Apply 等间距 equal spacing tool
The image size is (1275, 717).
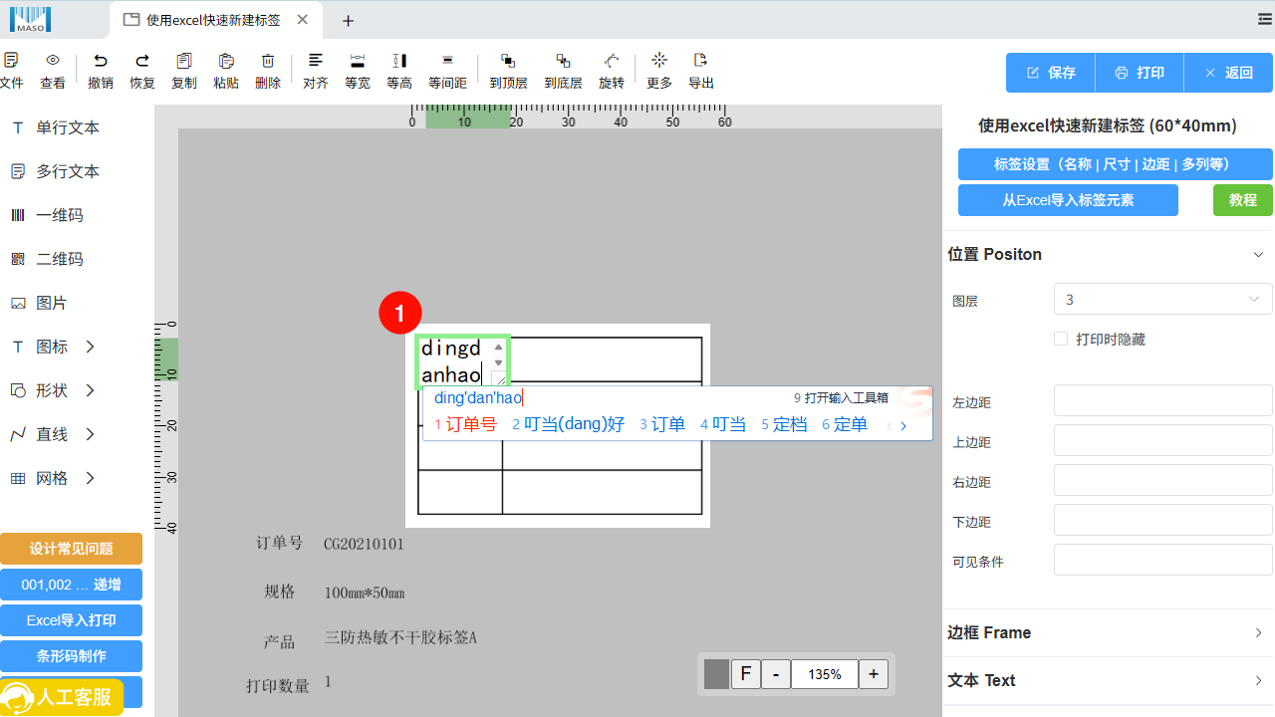pyautogui.click(x=447, y=61)
